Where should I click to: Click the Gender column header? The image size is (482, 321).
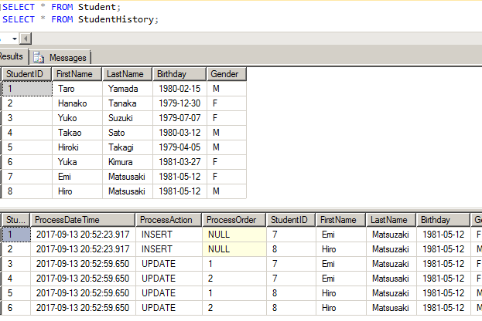(227, 74)
